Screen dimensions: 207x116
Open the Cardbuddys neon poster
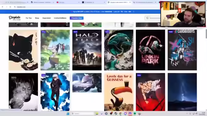click(182, 50)
